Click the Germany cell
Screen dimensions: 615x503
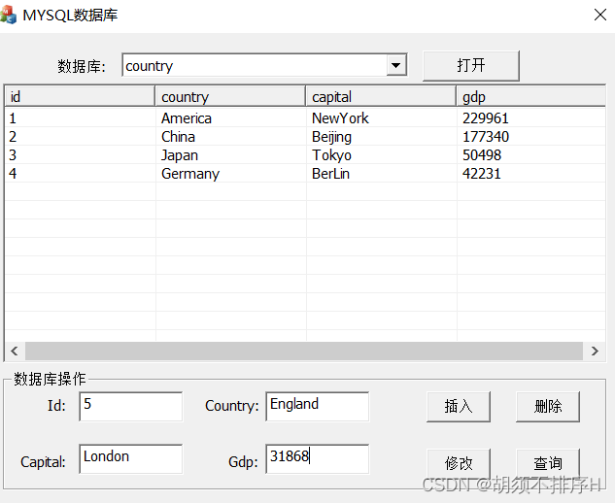tap(190, 174)
